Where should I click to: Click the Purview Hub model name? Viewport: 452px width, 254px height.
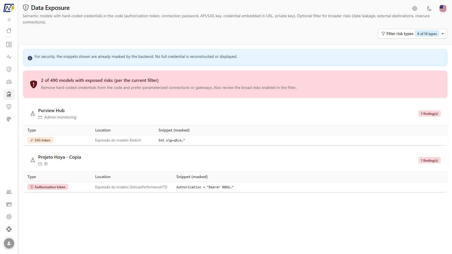pyautogui.click(x=51, y=111)
